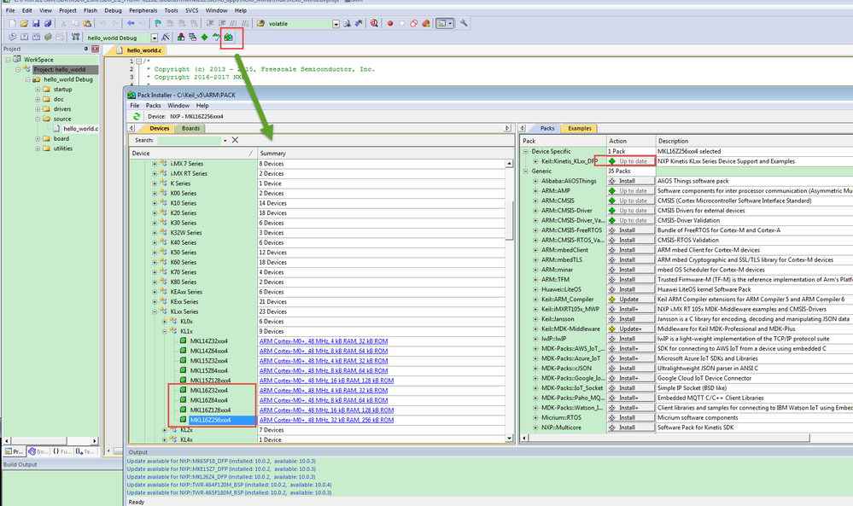The width and height of the screenshot is (853, 506).
Task: Install the Huawei::LiteOS pack
Action: (x=631, y=289)
